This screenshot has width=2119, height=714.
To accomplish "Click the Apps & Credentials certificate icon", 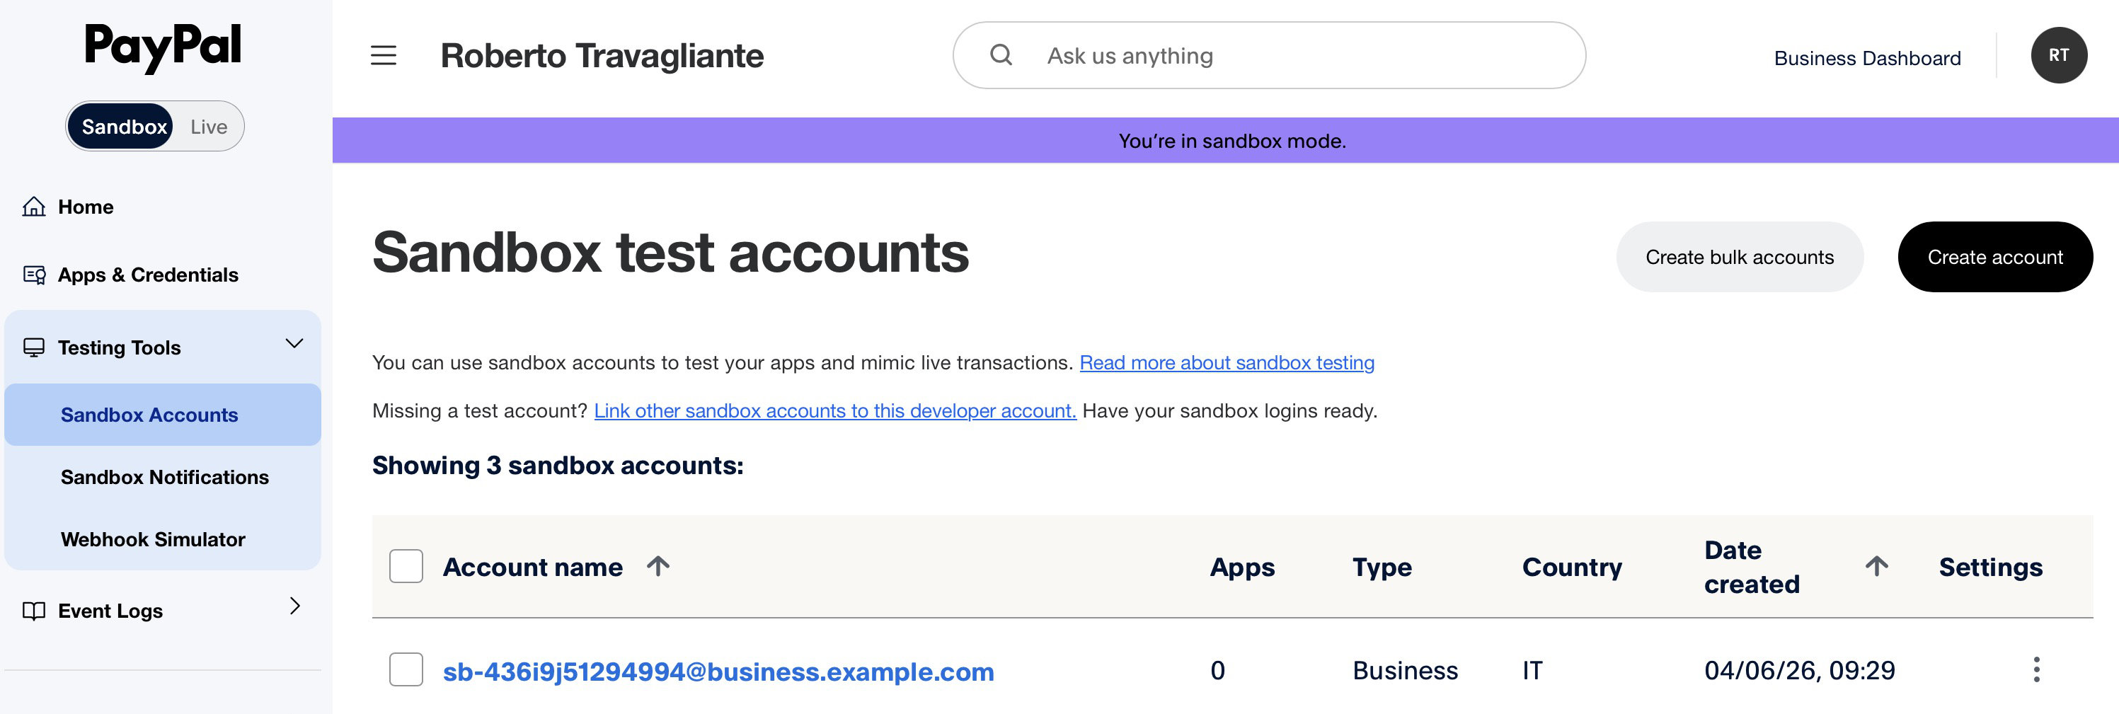I will [x=34, y=275].
